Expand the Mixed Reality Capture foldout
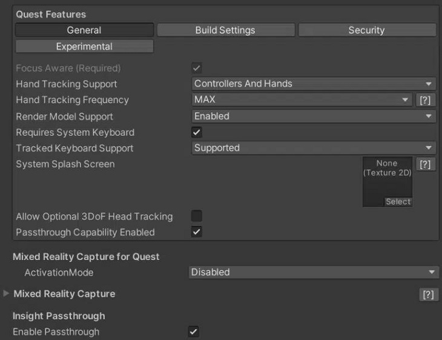This screenshot has width=442, height=340. click(x=7, y=294)
